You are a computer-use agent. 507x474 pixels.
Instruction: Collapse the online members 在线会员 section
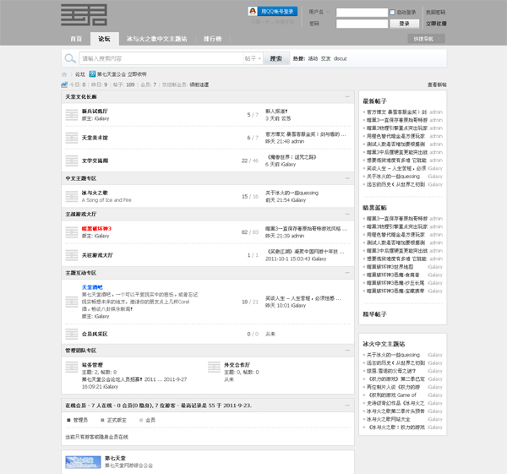coord(347,405)
